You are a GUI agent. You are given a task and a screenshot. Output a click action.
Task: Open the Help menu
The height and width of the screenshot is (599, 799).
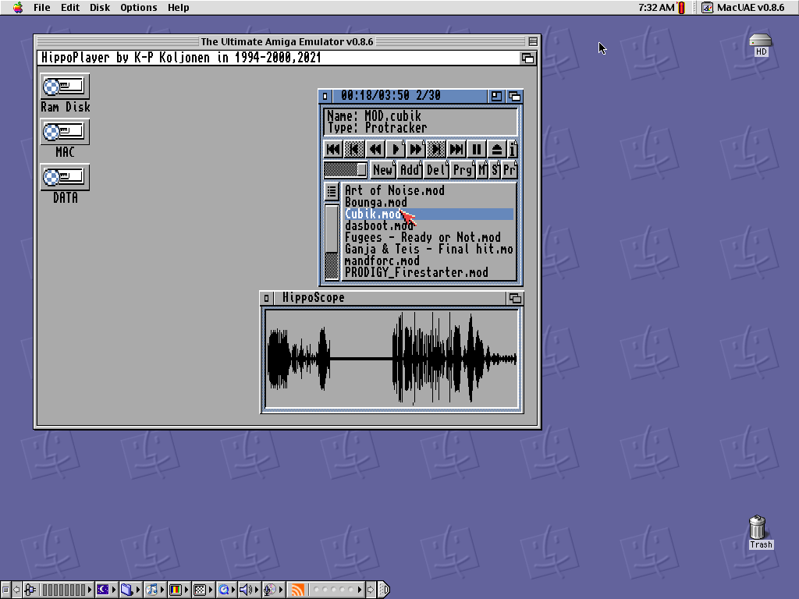pos(179,7)
